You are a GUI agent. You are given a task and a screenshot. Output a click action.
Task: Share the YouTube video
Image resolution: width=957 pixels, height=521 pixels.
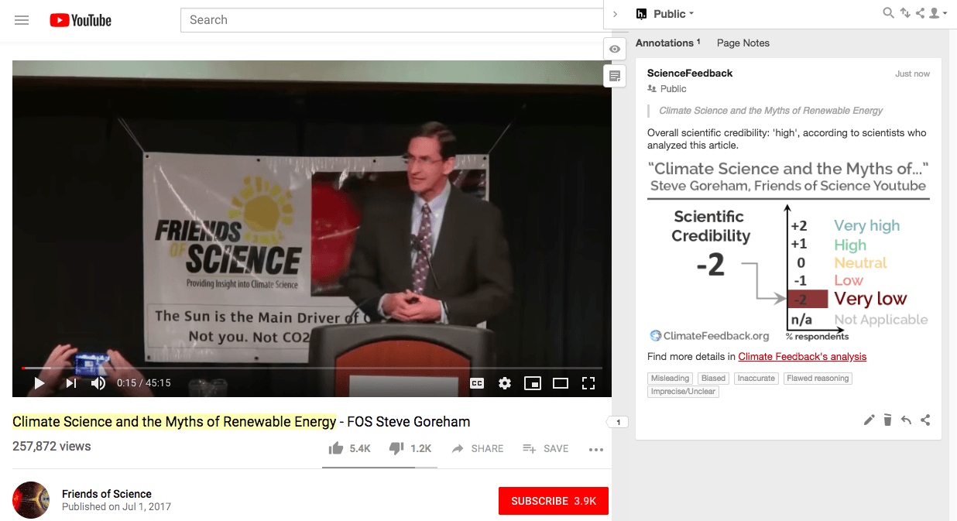(x=478, y=448)
